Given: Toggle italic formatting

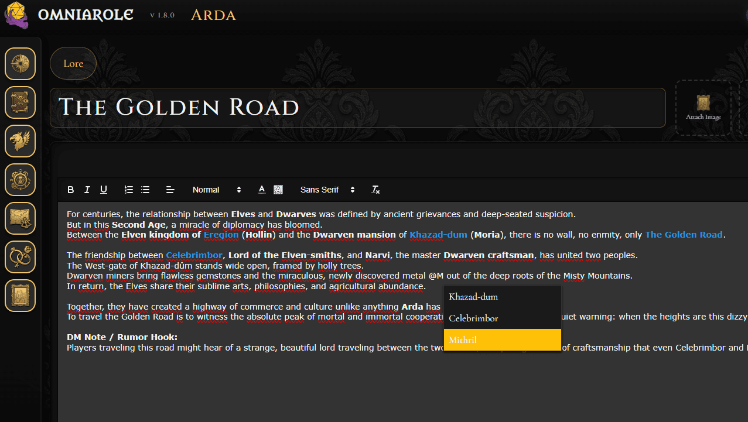Looking at the screenshot, I should coord(87,190).
